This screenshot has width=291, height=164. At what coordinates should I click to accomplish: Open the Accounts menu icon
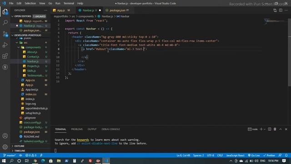pyautogui.click(x=5, y=136)
